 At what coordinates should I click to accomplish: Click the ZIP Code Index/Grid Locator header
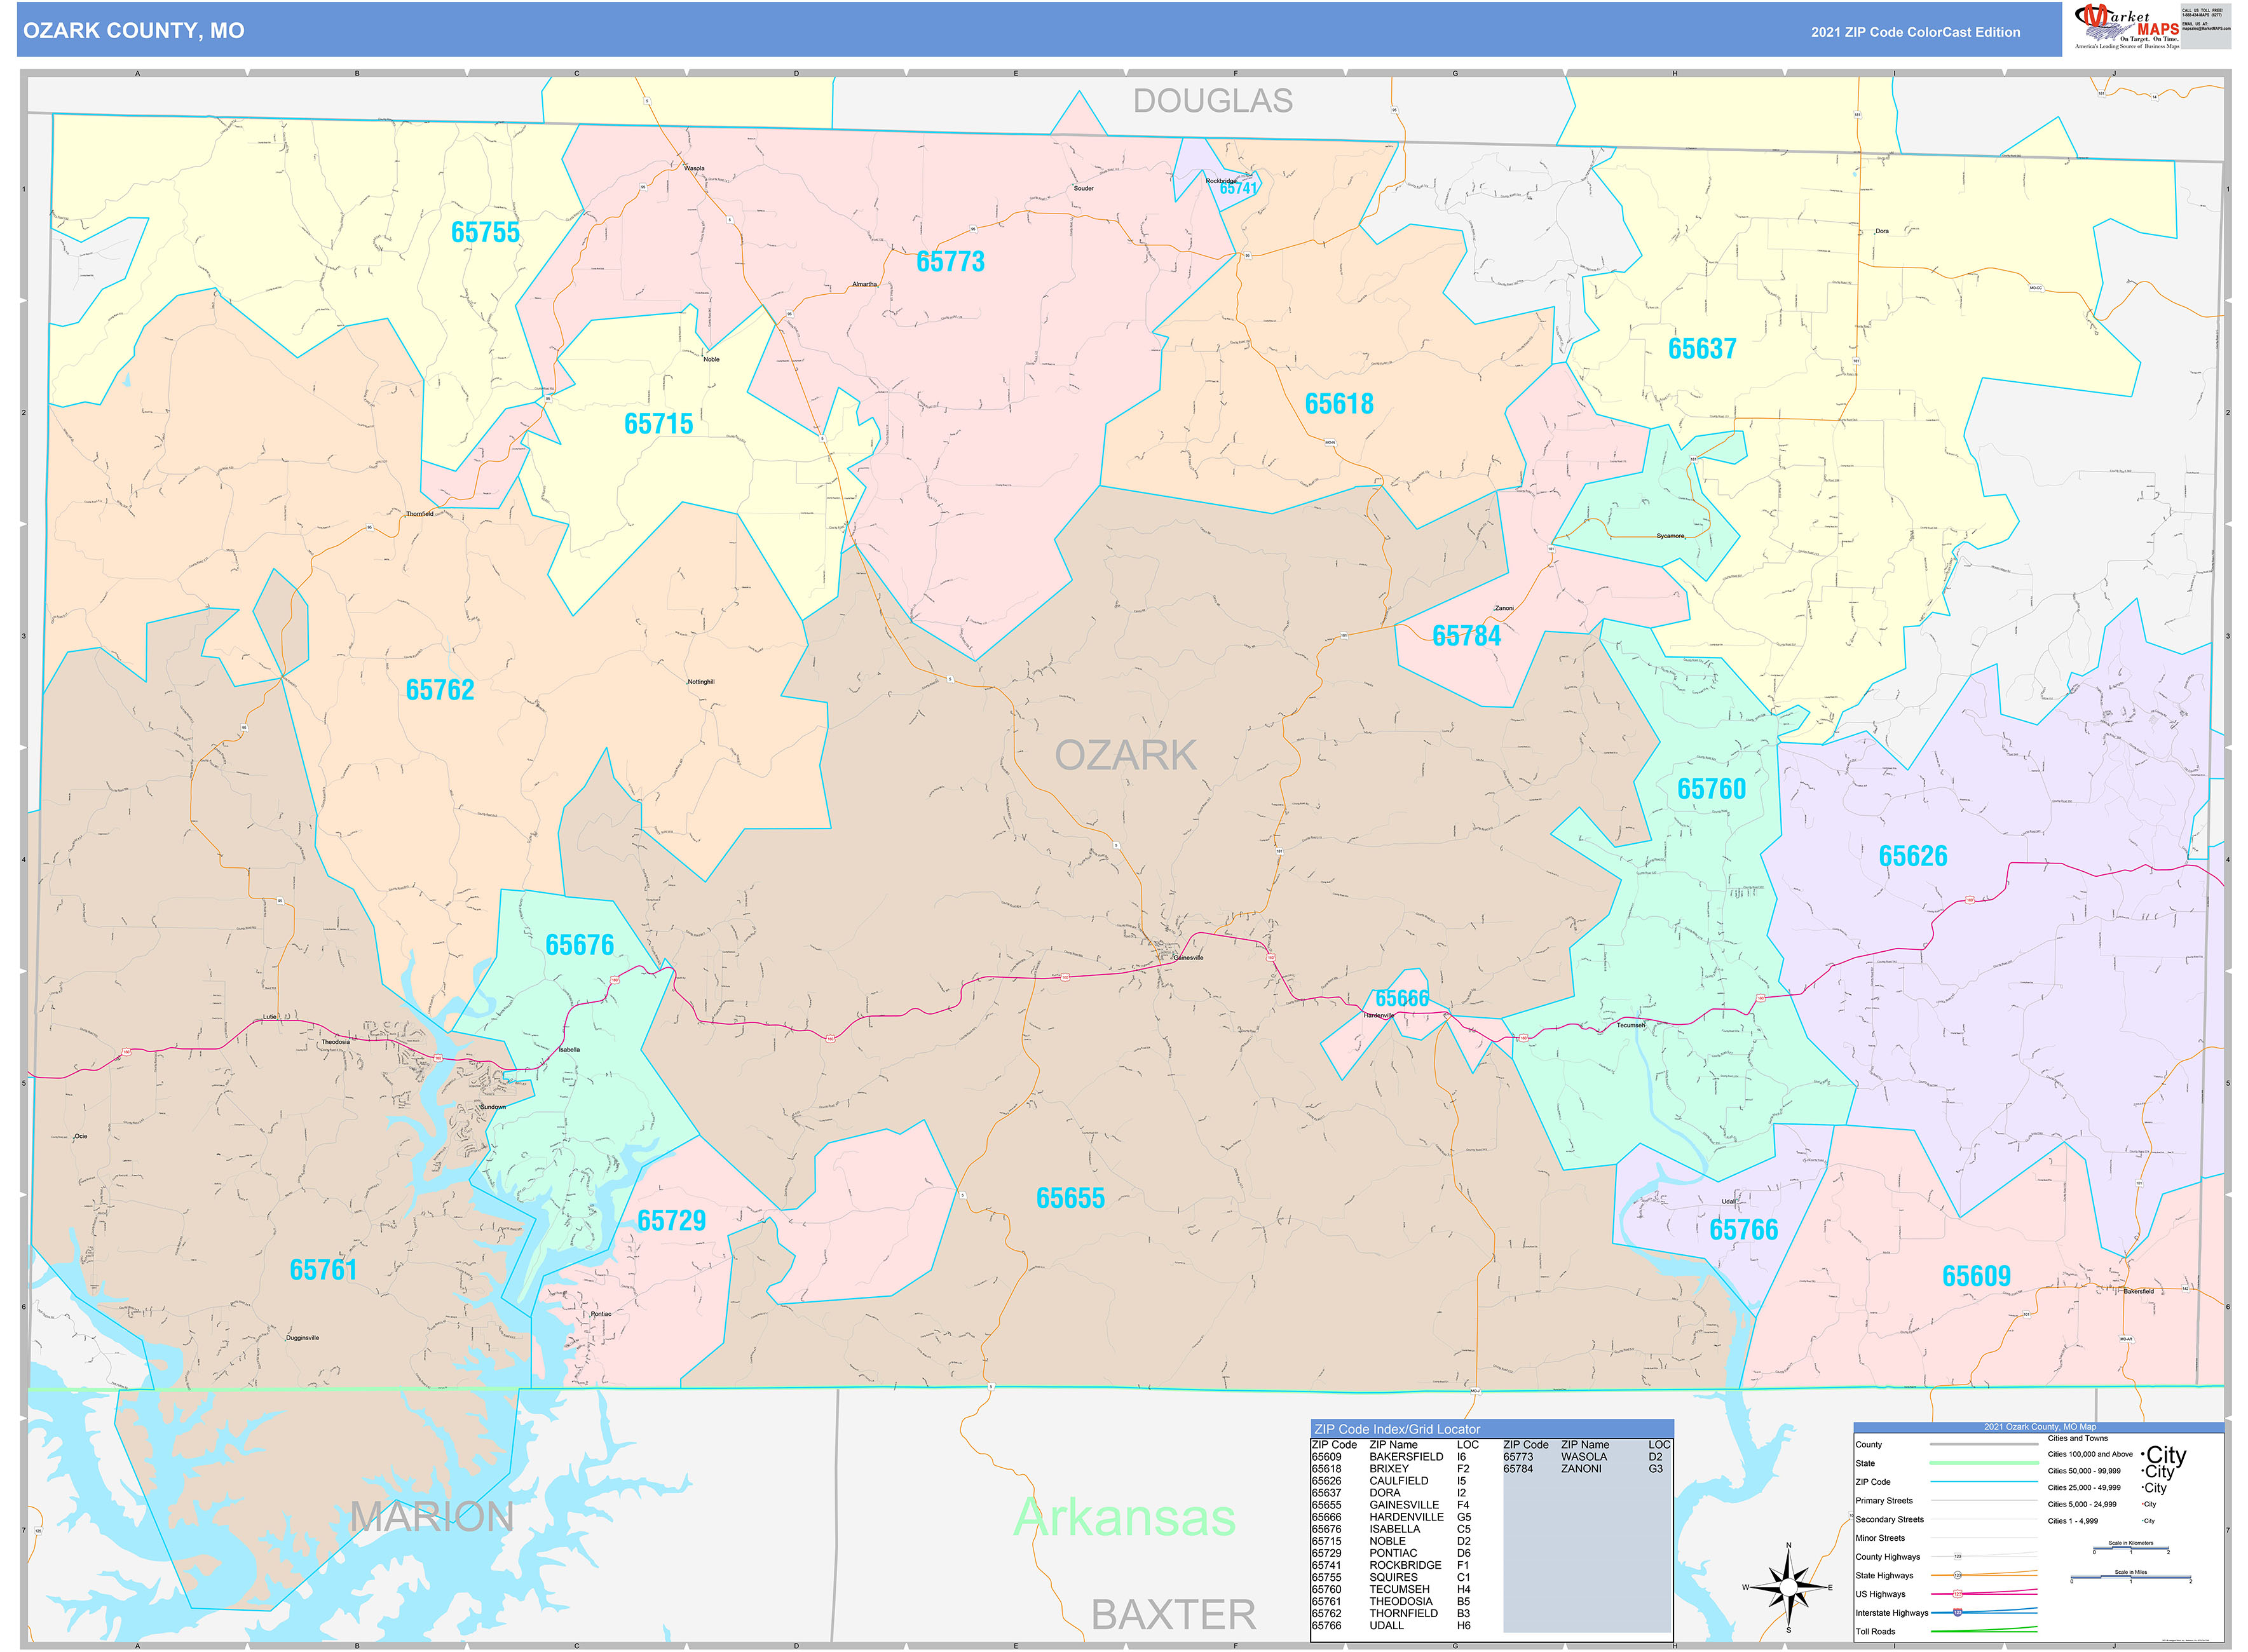[1396, 1429]
